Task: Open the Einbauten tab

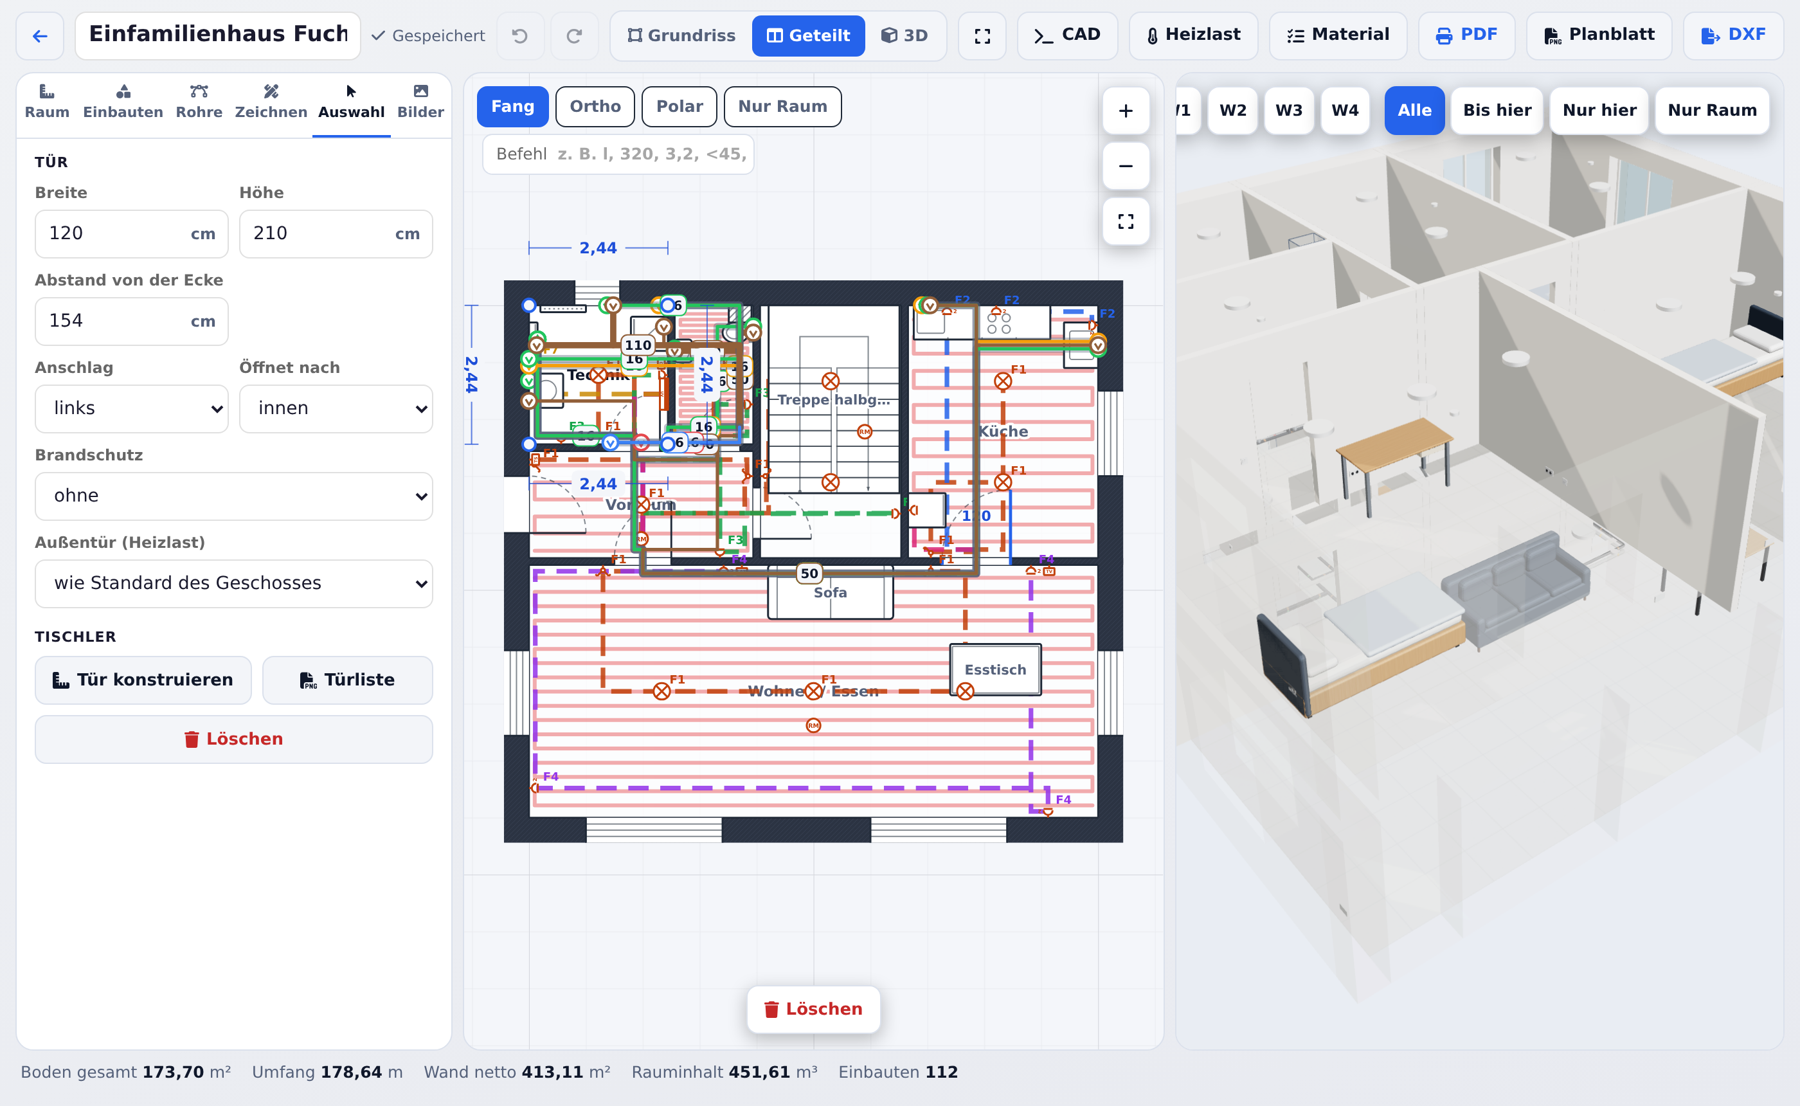Action: (x=123, y=102)
